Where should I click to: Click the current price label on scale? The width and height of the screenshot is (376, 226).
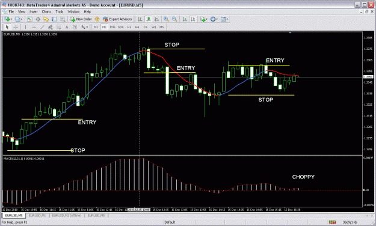pos(368,77)
